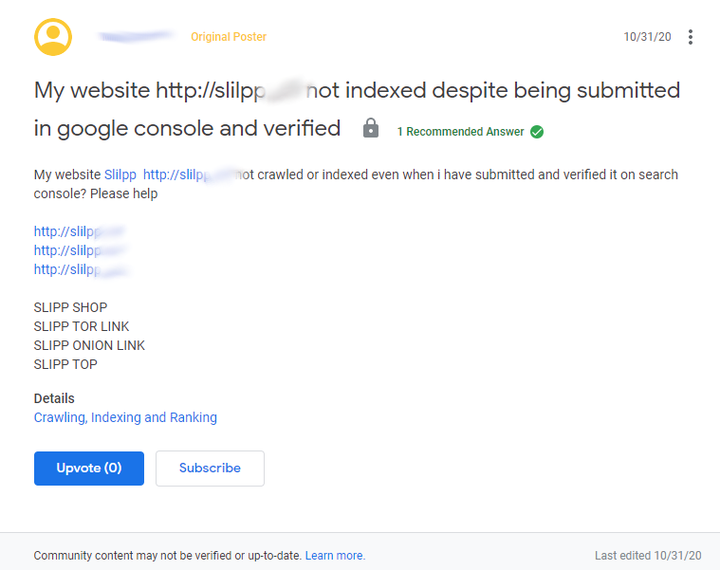Click the gray lock icon beside the title
This screenshot has width=720, height=570.
coord(371,128)
